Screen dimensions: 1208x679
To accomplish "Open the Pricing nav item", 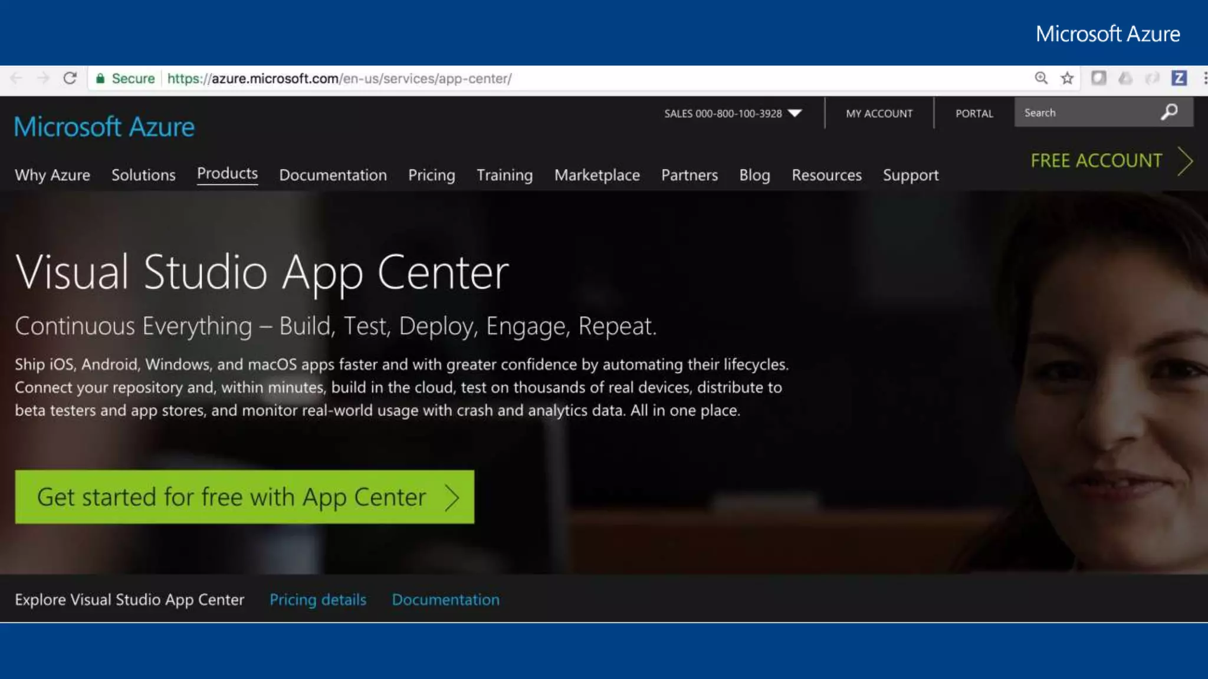I will coord(431,175).
